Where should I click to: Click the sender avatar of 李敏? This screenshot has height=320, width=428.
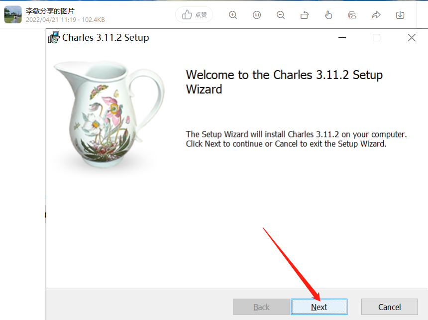click(x=13, y=14)
